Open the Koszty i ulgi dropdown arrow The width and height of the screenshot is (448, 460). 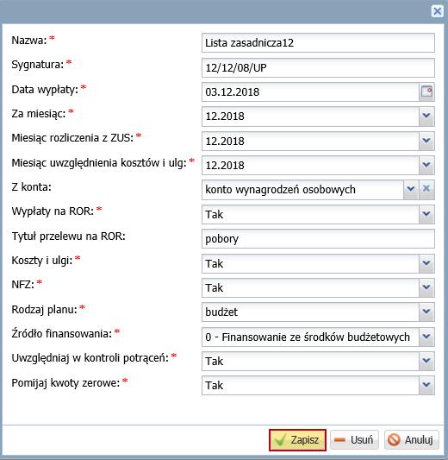pyautogui.click(x=426, y=263)
